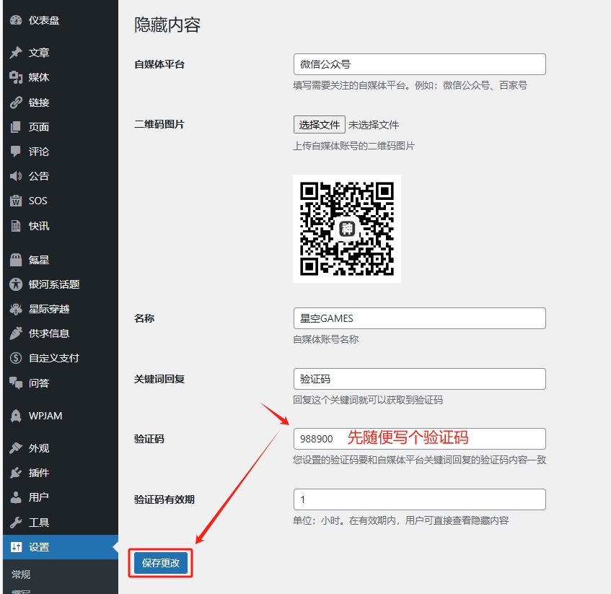Focus the 关键词回复 input containing 验证码

(x=419, y=379)
